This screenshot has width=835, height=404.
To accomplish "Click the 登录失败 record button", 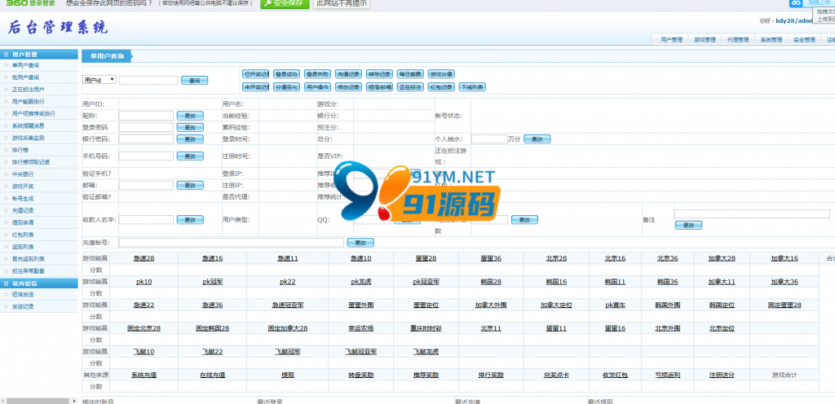I will tap(317, 74).
